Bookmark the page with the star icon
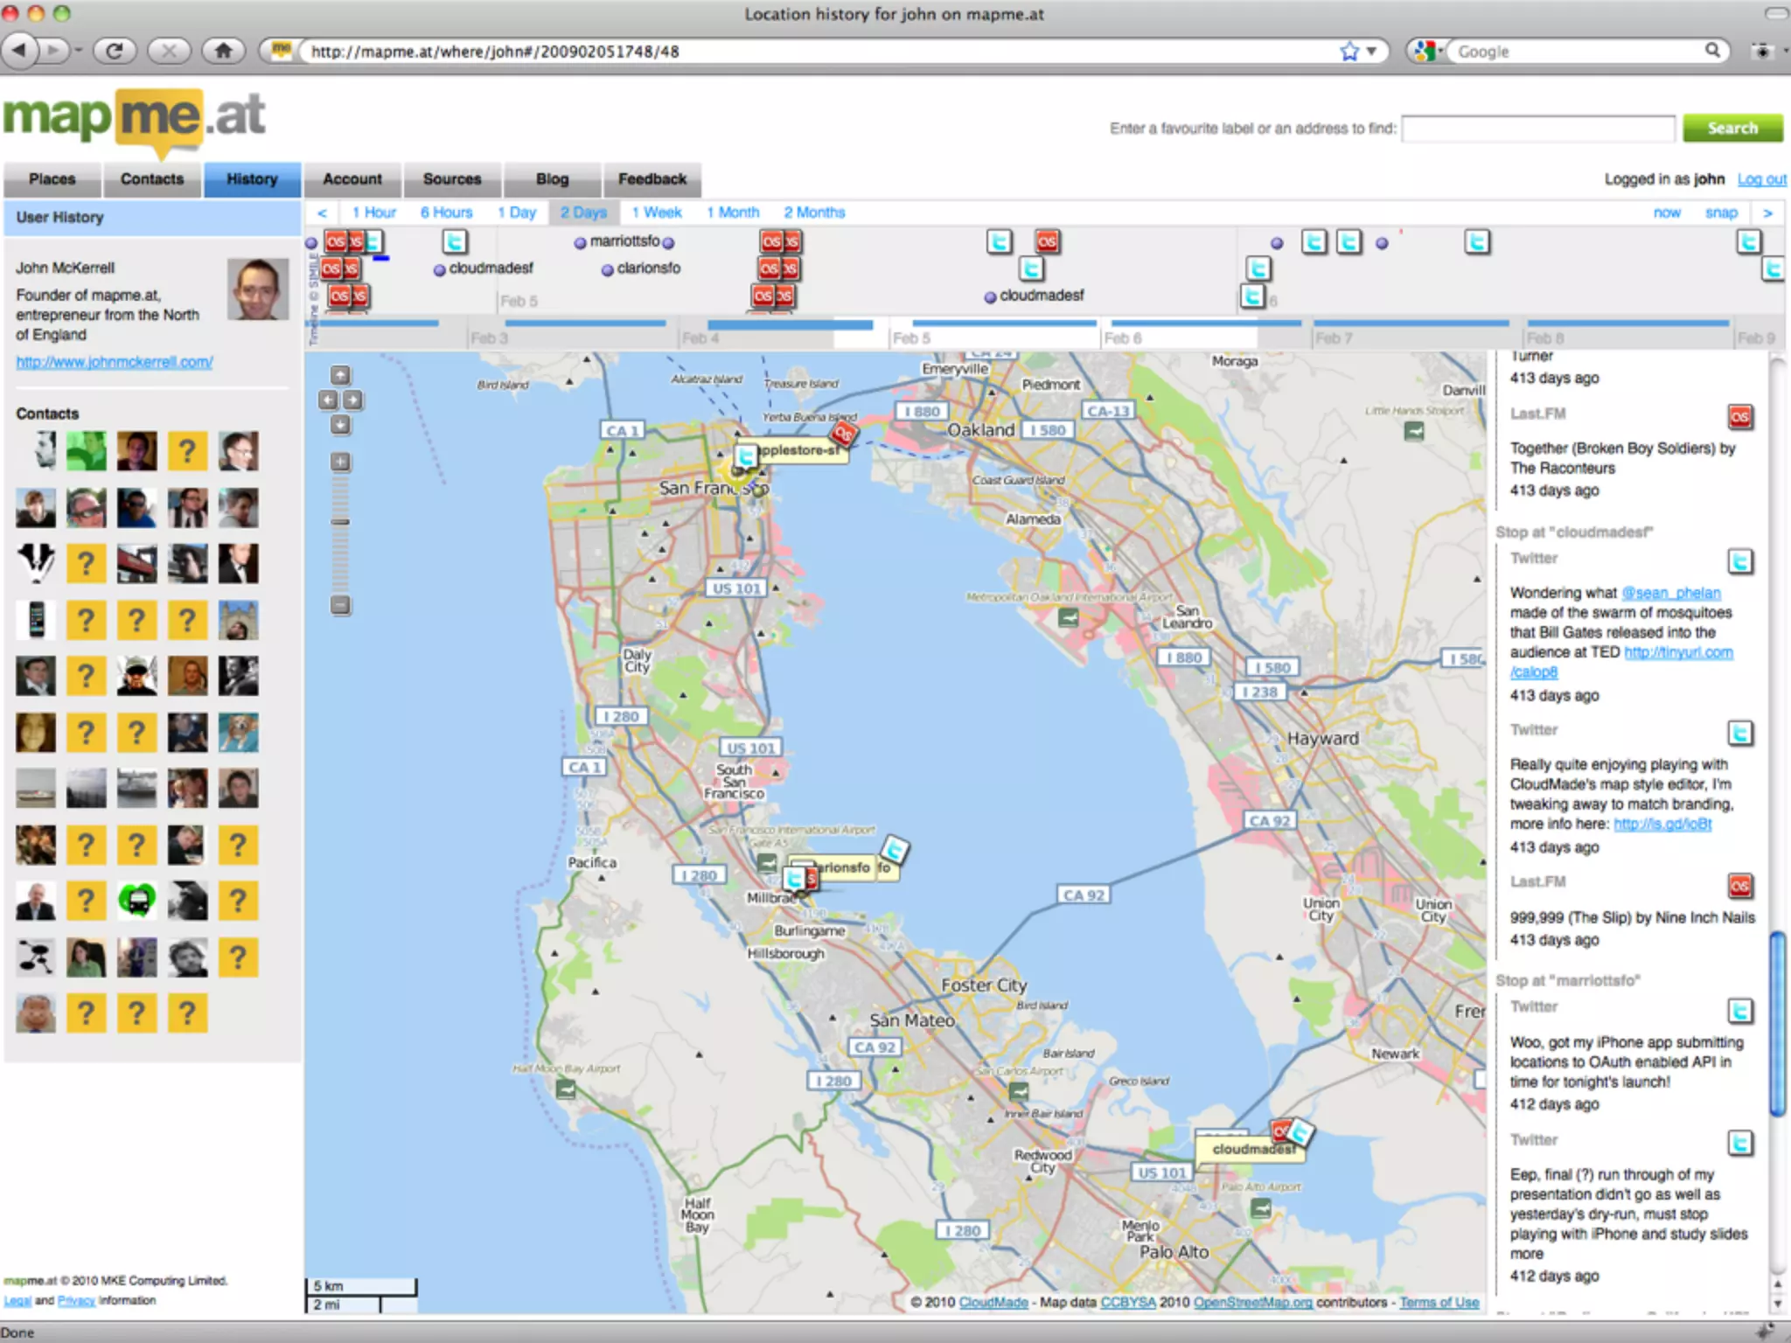Screen dimensions: 1791x1343 point(1349,52)
